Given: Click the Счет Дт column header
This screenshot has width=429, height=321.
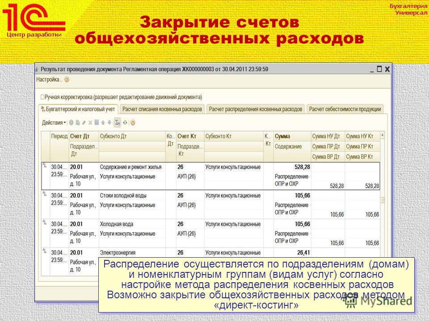Looking at the screenshot, I should pos(84,136).
